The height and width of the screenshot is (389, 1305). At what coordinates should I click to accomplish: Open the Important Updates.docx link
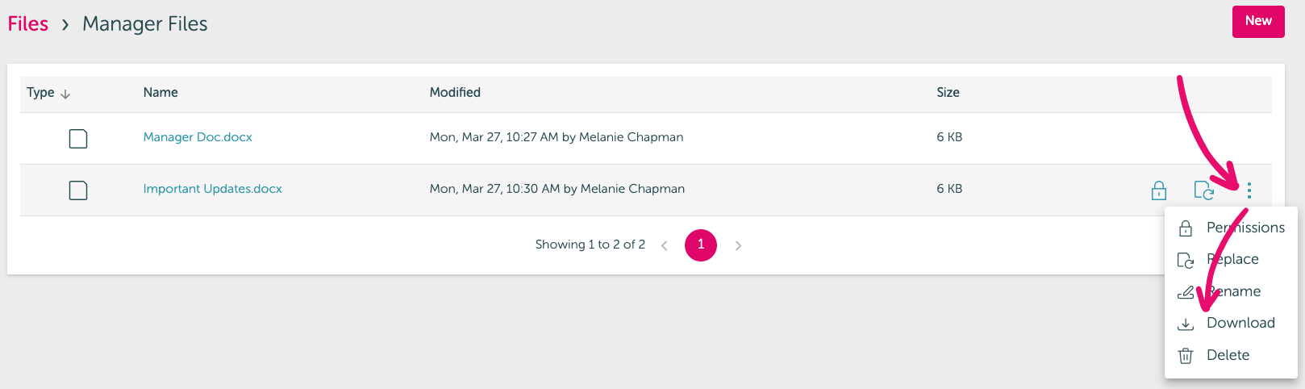point(213,189)
